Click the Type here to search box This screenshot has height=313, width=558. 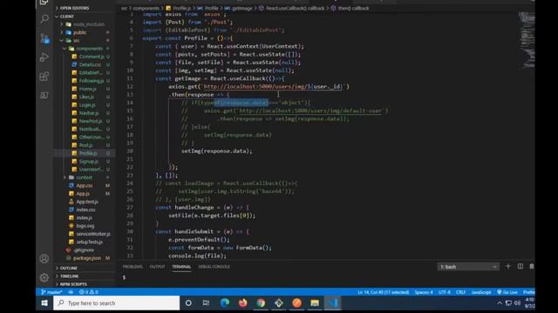tap(116, 303)
